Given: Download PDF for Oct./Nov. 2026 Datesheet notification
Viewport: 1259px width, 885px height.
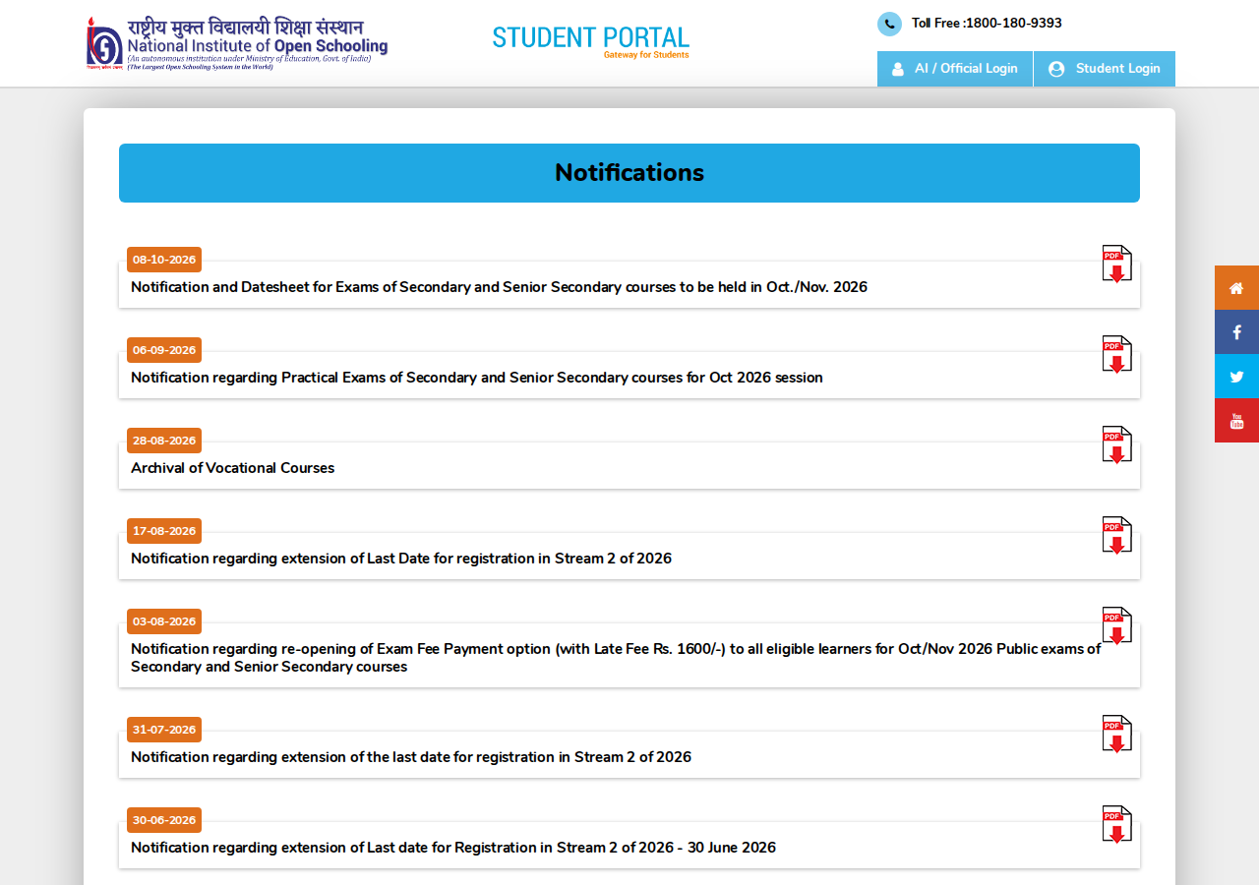Looking at the screenshot, I should [x=1116, y=264].
